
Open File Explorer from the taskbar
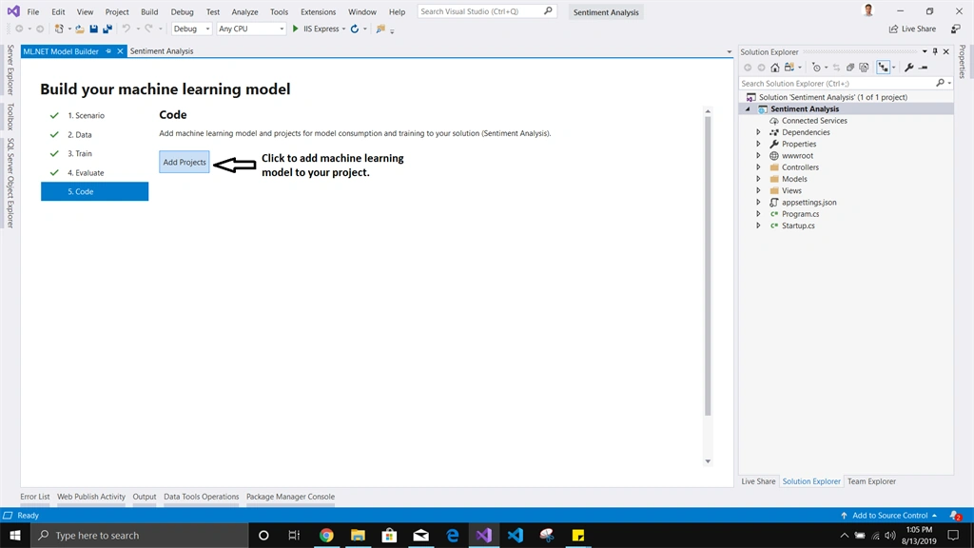[x=358, y=535]
